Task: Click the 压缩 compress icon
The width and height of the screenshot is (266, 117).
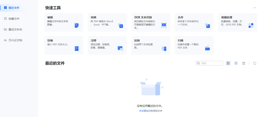Action: pyautogui.click(x=77, y=48)
